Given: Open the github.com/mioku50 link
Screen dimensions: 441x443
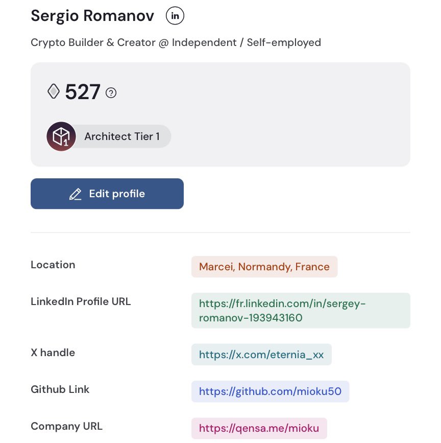Looking at the screenshot, I should [270, 391].
